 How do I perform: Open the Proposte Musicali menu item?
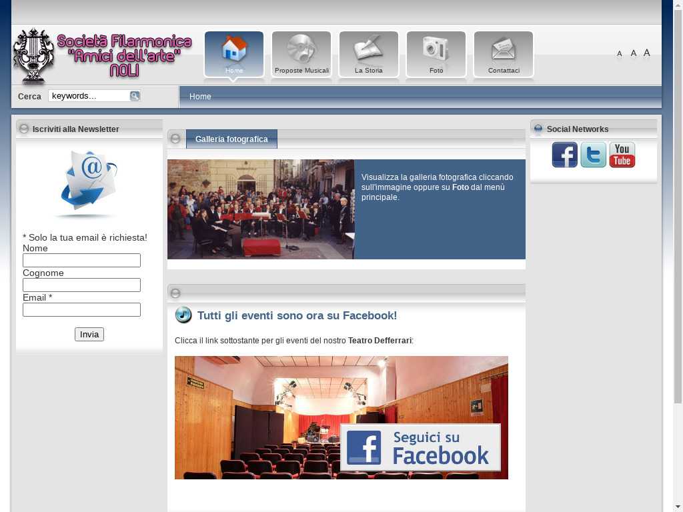tap(301, 55)
